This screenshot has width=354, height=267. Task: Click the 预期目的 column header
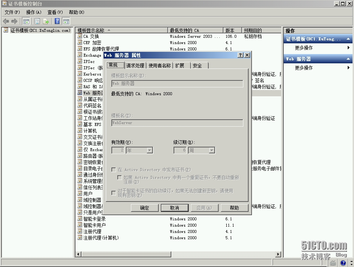click(x=262, y=30)
